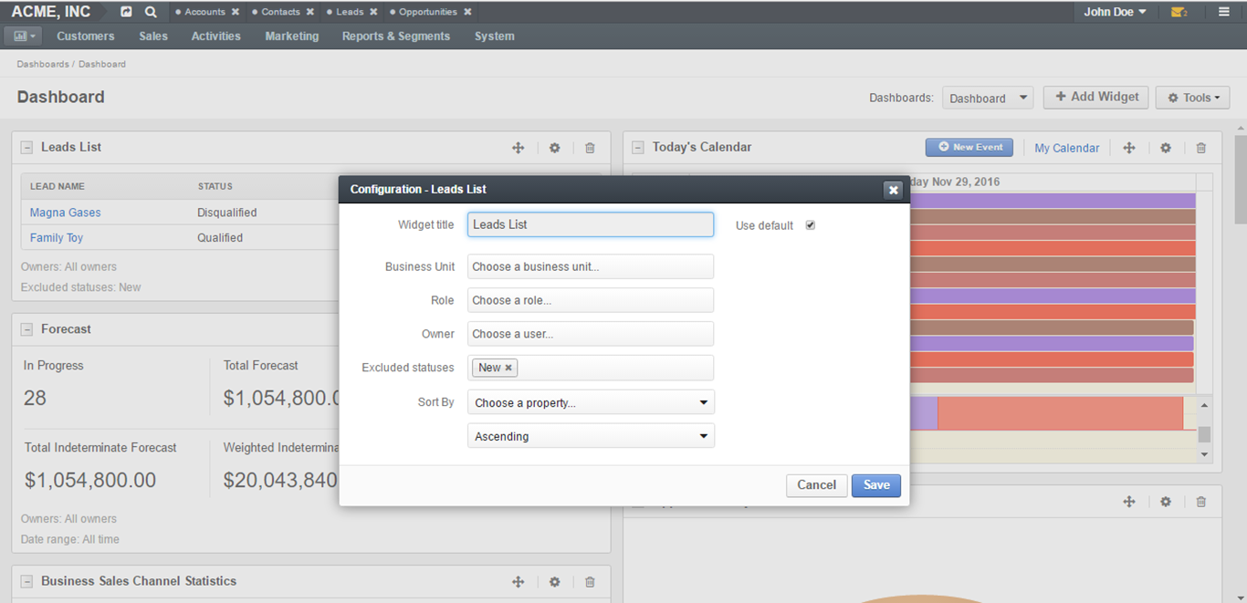Open the Business Unit chooser field

591,267
